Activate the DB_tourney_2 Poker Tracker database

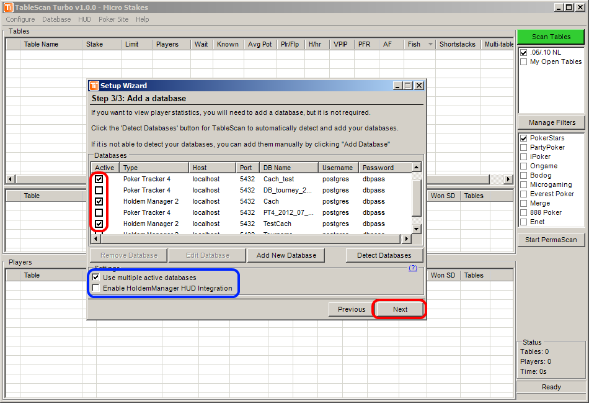click(x=99, y=191)
